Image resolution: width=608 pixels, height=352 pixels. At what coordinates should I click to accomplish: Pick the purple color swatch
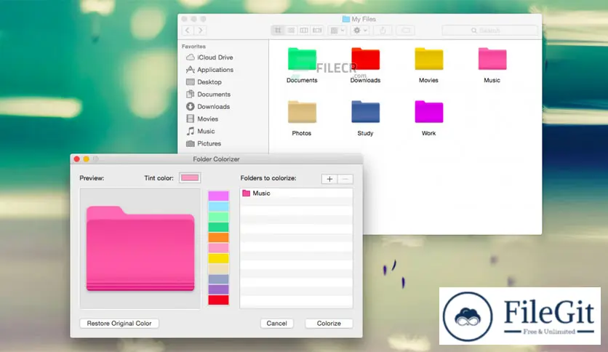coord(218,289)
